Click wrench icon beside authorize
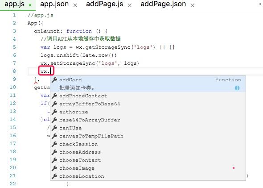The width and height of the screenshot is (263, 188). point(54,112)
